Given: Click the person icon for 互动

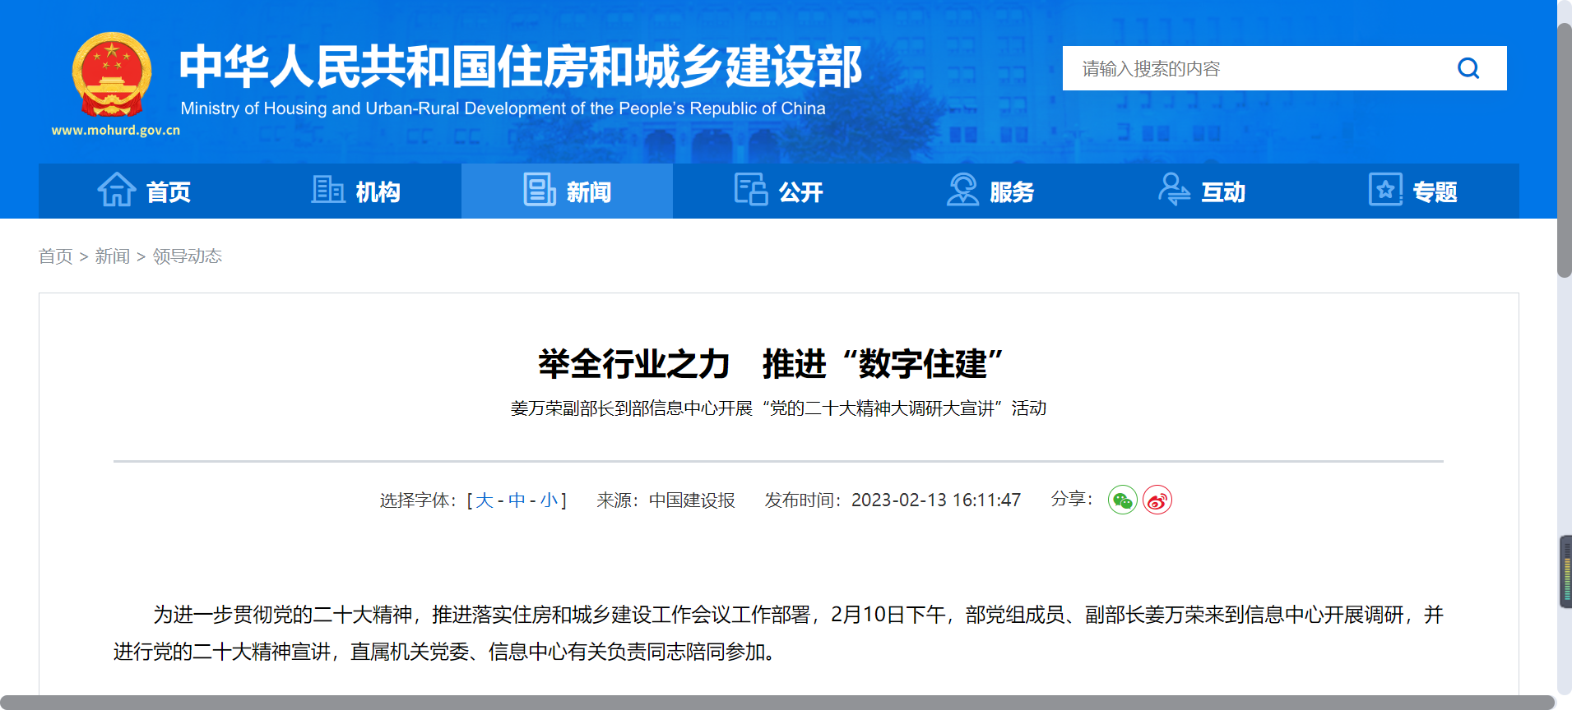Looking at the screenshot, I should pos(1174,191).
